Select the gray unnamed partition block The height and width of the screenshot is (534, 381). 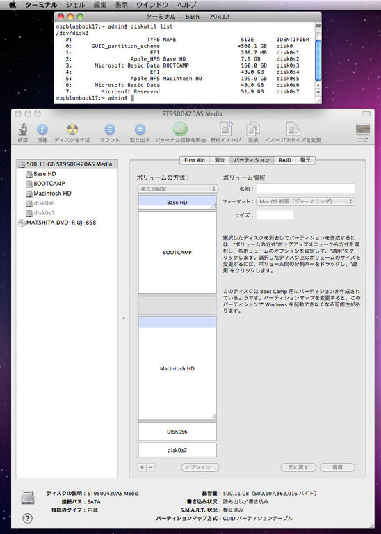[x=177, y=305]
